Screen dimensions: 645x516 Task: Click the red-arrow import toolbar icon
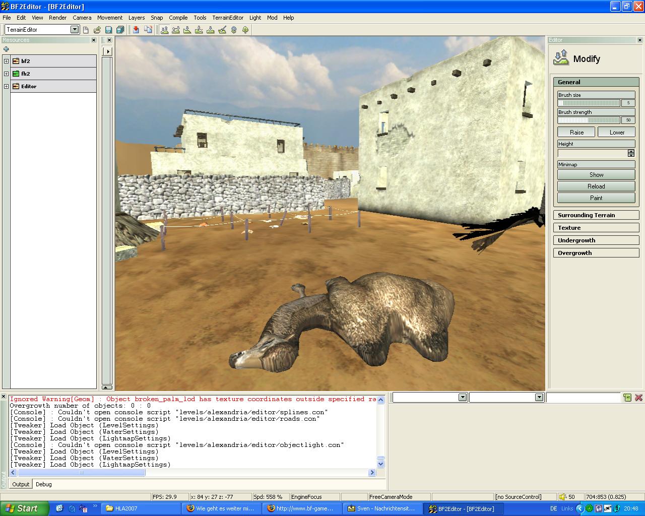click(x=136, y=30)
